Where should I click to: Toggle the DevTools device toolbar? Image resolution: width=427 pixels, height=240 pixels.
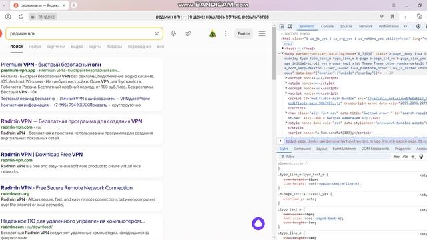[290, 27]
